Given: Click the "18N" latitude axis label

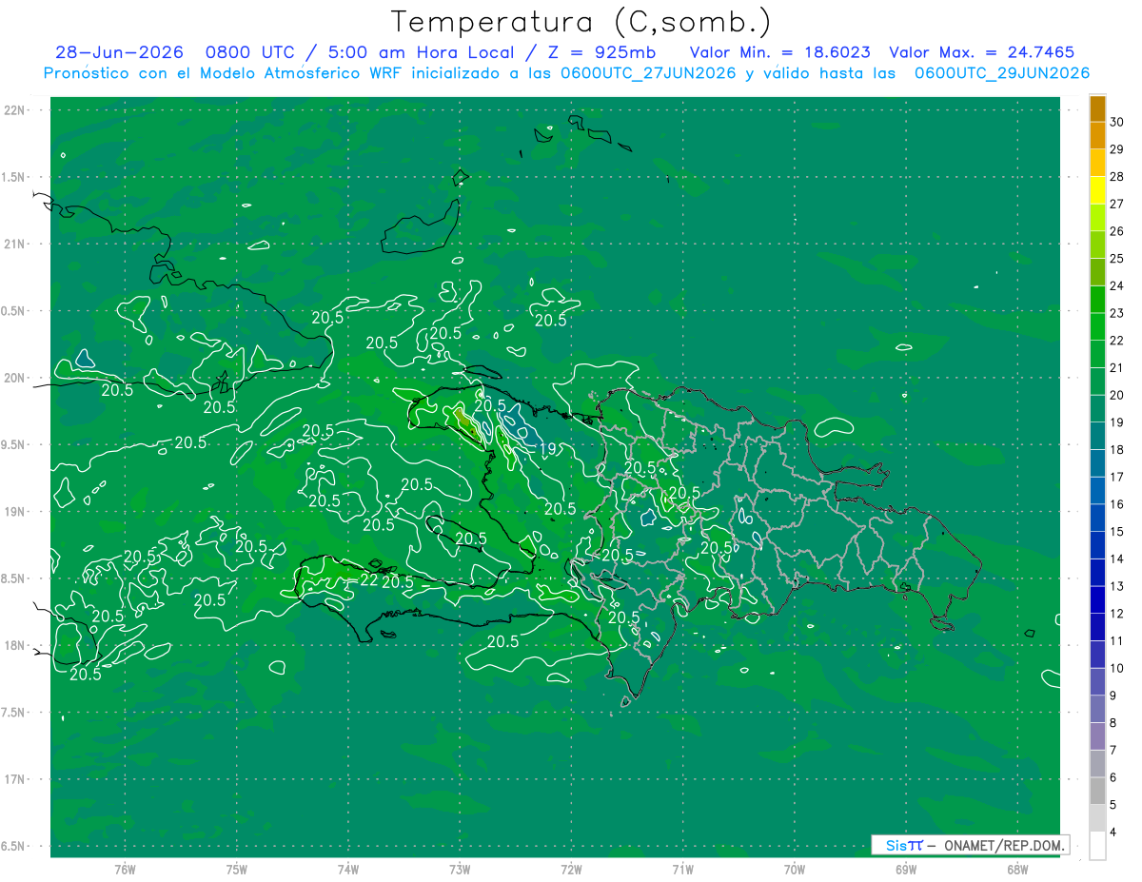Looking at the screenshot, I should pos(13,645).
